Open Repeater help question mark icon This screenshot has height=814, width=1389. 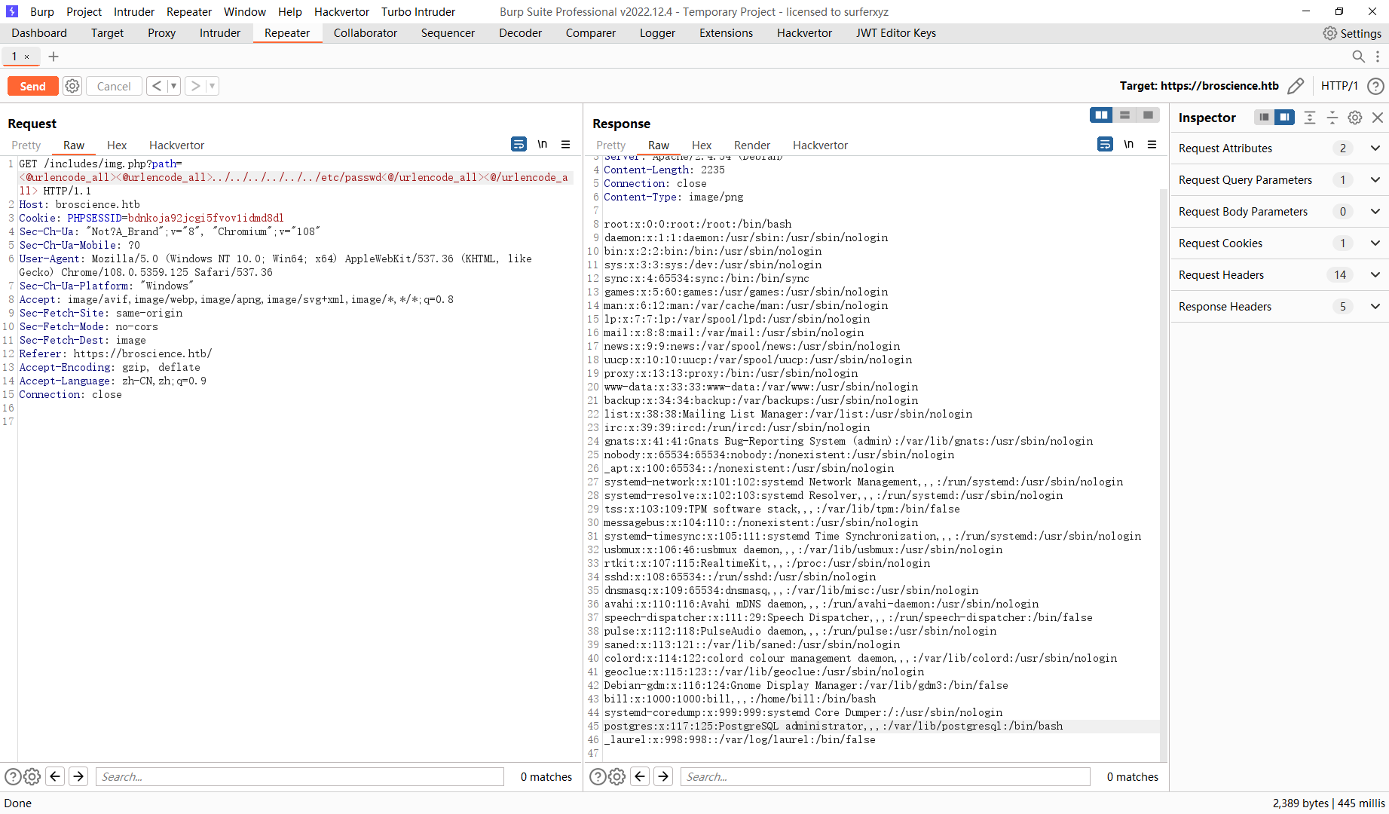(1375, 86)
